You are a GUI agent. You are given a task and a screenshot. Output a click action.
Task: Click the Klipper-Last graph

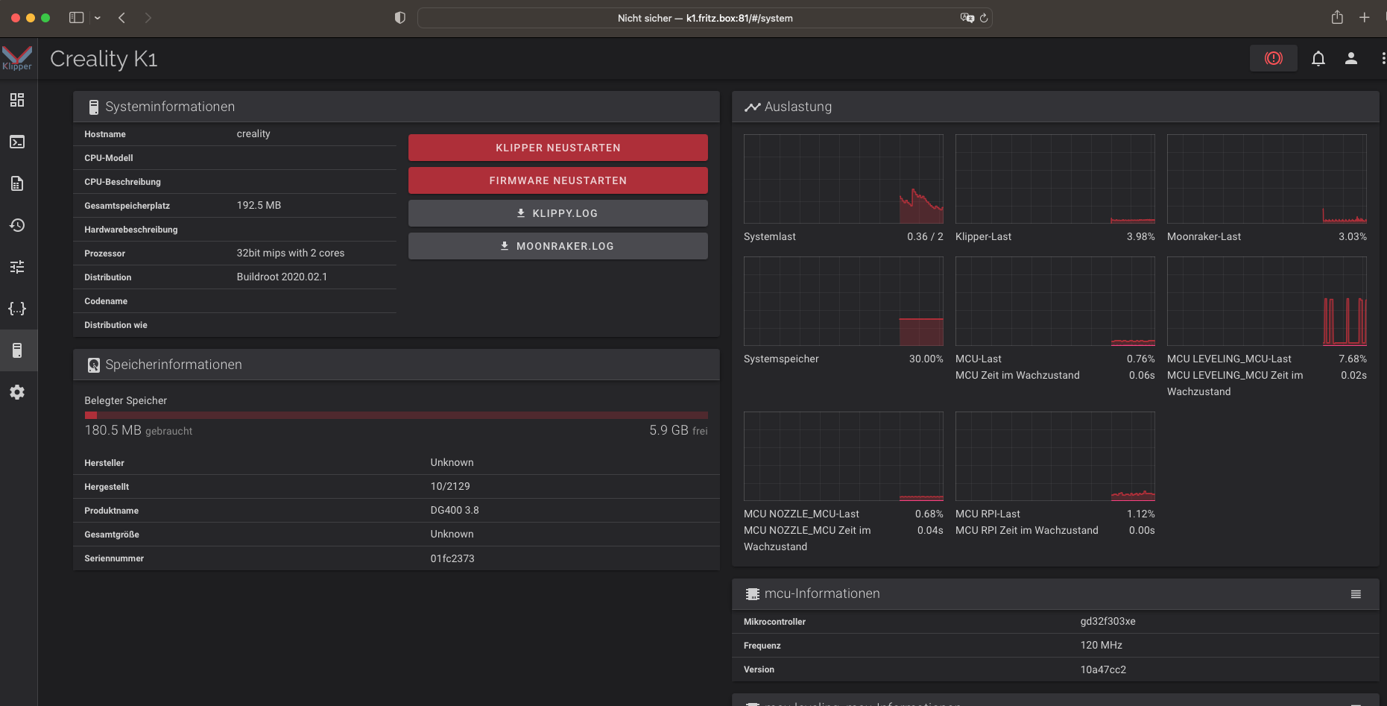(1055, 179)
